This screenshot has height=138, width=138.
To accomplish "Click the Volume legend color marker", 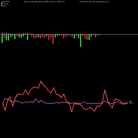I will point(2,4).
